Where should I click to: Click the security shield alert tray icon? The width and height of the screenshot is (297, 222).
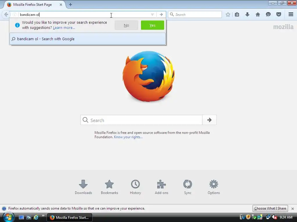[x=248, y=217]
